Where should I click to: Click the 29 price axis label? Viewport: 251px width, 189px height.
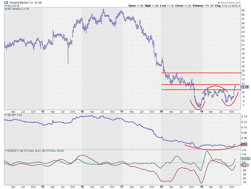point(243,10)
